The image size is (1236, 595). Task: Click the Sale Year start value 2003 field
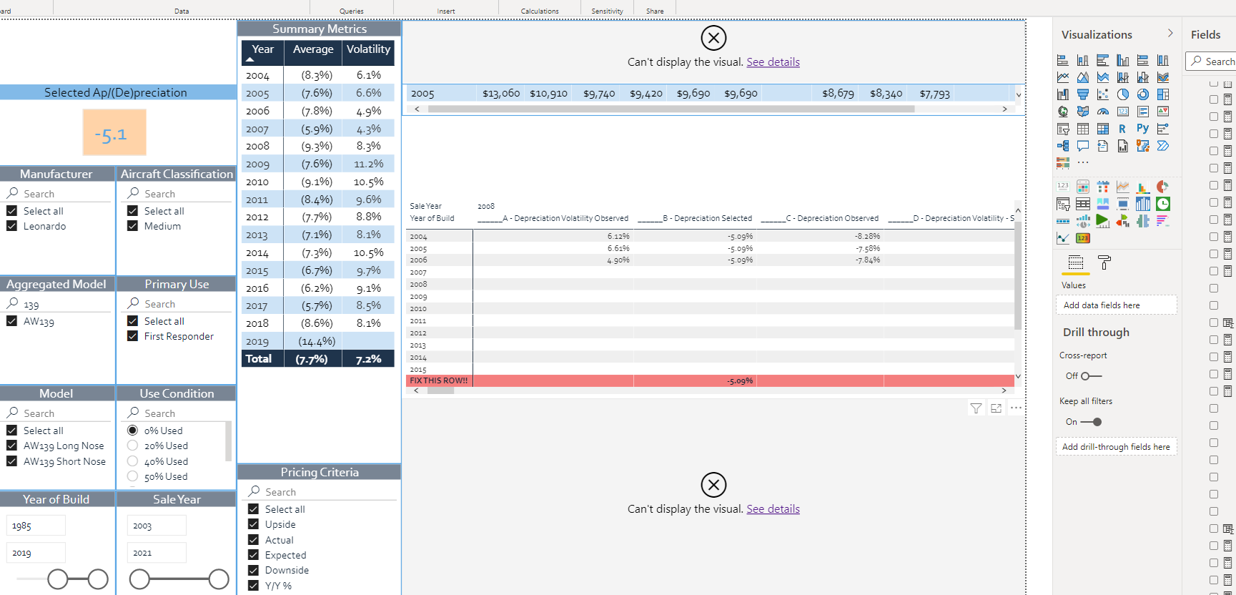[157, 526]
